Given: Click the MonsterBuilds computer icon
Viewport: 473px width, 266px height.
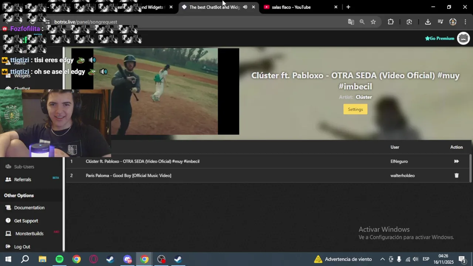Looking at the screenshot, I should 8,233.
